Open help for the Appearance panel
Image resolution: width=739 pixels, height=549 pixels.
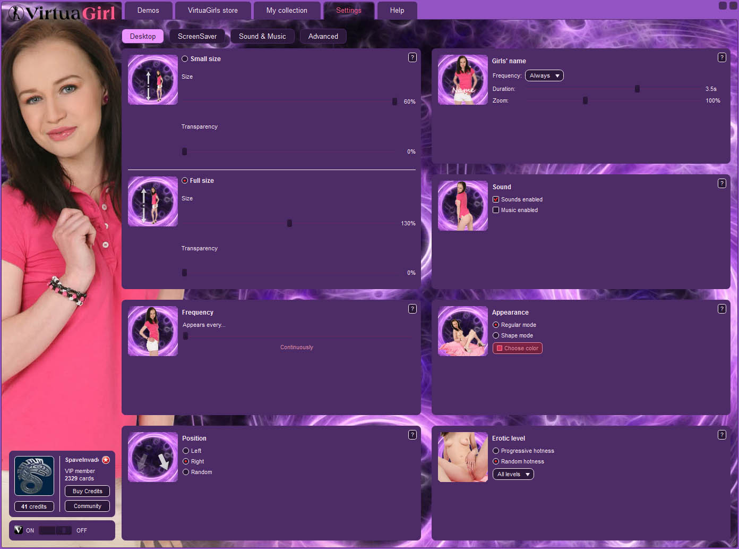point(721,309)
